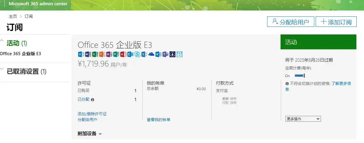Click the Skype app icon

[x=137, y=54]
